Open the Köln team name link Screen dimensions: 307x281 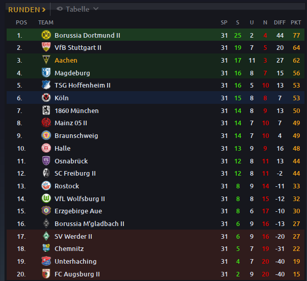tap(62, 98)
